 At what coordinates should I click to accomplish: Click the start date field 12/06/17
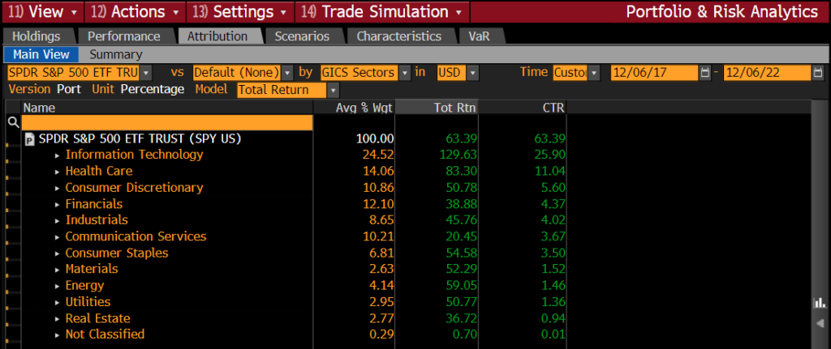[x=655, y=72]
